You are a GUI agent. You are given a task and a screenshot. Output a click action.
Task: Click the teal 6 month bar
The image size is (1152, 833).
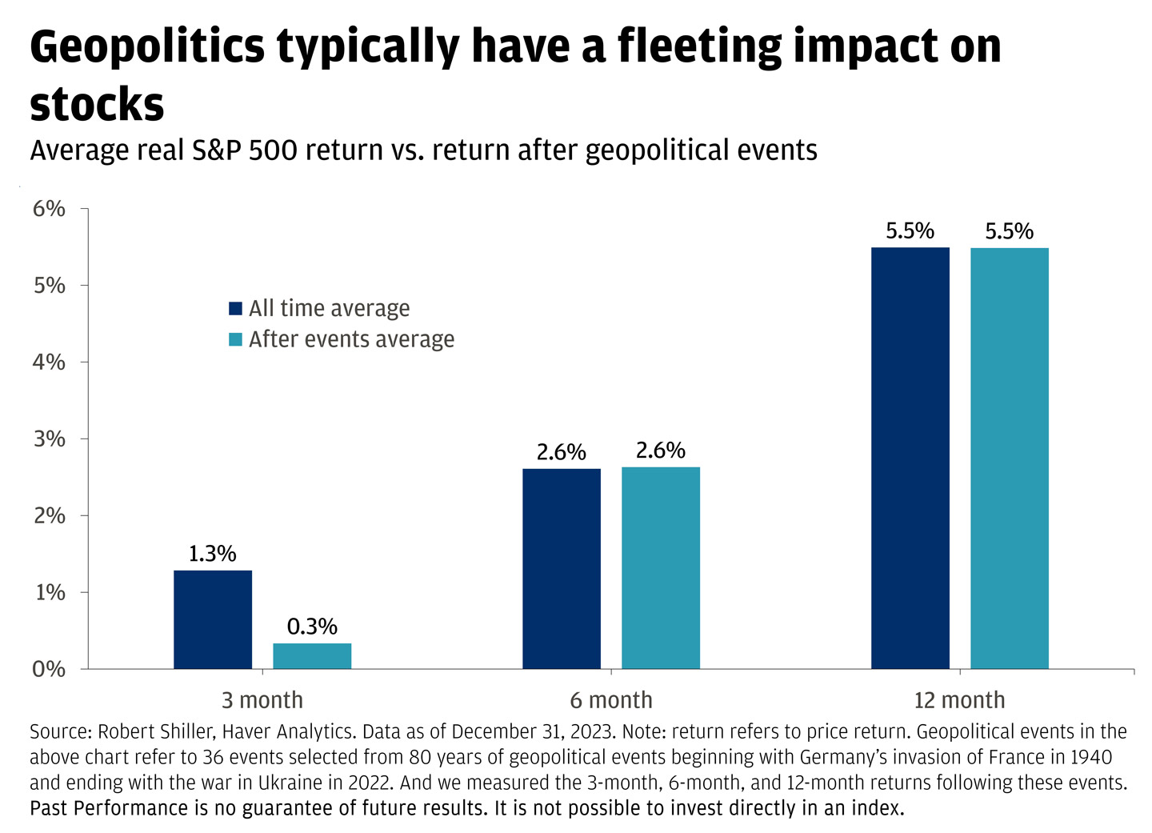pos(661,568)
